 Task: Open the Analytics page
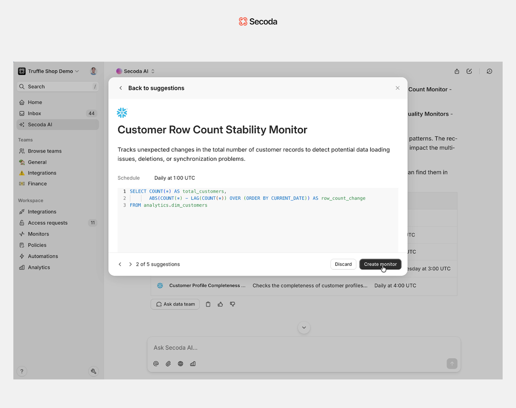click(58, 267)
